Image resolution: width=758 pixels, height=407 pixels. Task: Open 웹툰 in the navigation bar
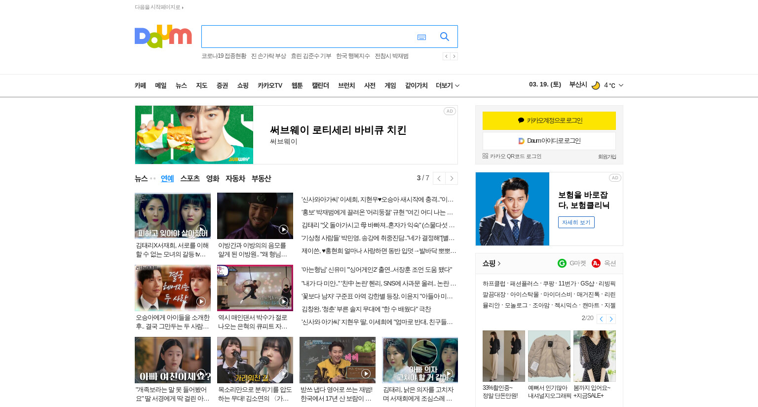tap(297, 85)
